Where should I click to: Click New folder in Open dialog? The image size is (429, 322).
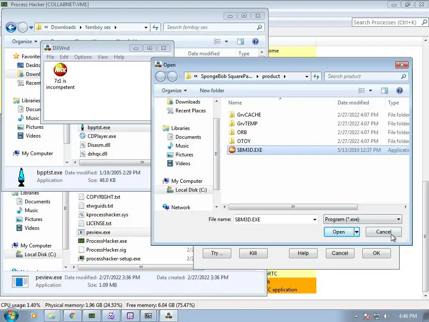coord(212,91)
